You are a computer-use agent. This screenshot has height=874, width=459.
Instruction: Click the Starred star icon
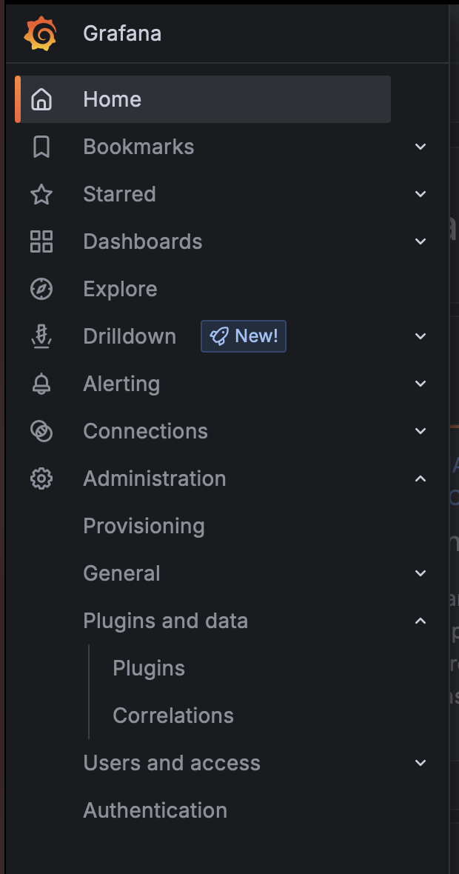(x=41, y=194)
